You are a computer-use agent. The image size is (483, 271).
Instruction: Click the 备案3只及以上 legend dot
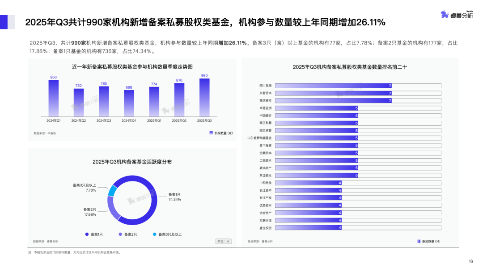pyautogui.click(x=155, y=234)
